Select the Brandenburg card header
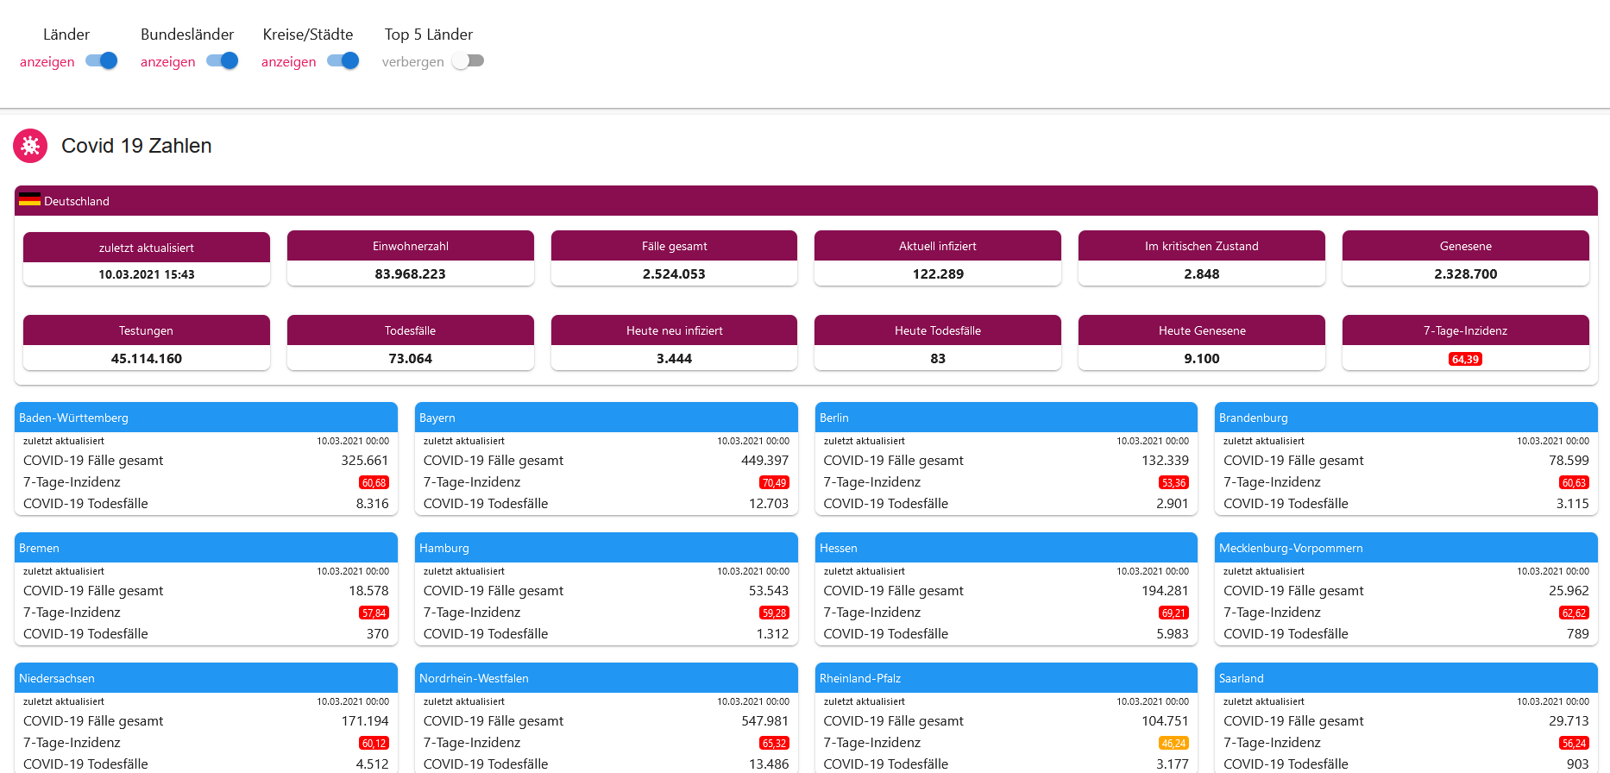 pyautogui.click(x=1406, y=418)
